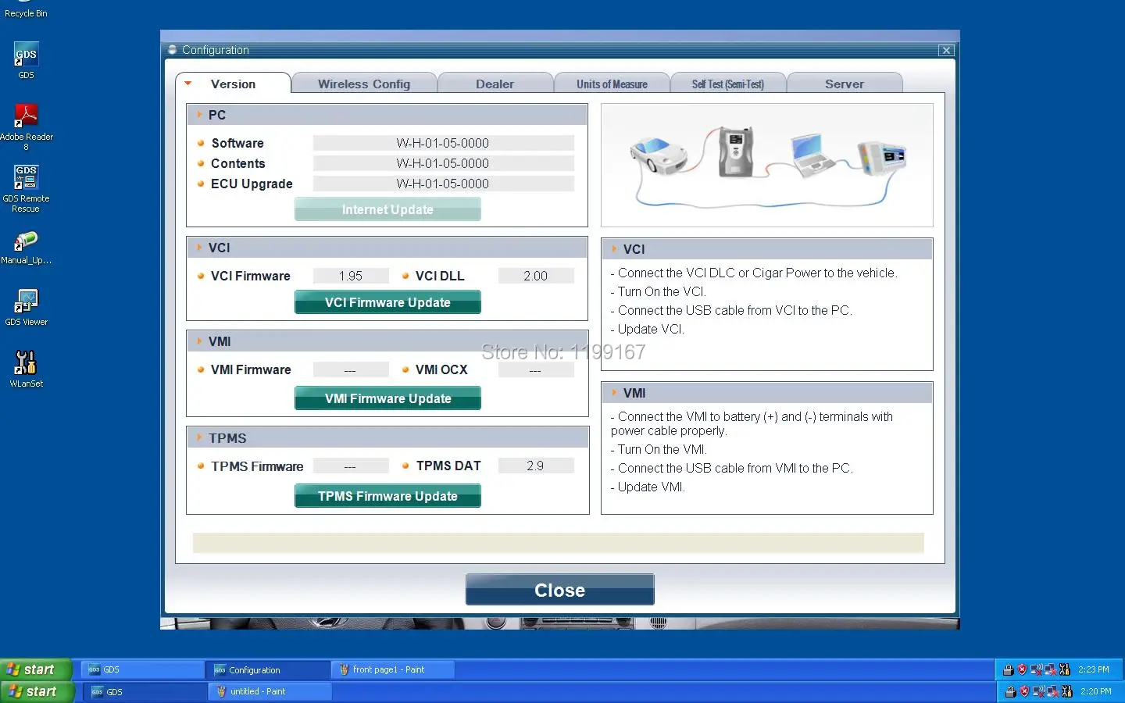Click the wrench tools tray icon beside 2:20 PM
Screen dimensions: 1125x703
click(x=1066, y=691)
